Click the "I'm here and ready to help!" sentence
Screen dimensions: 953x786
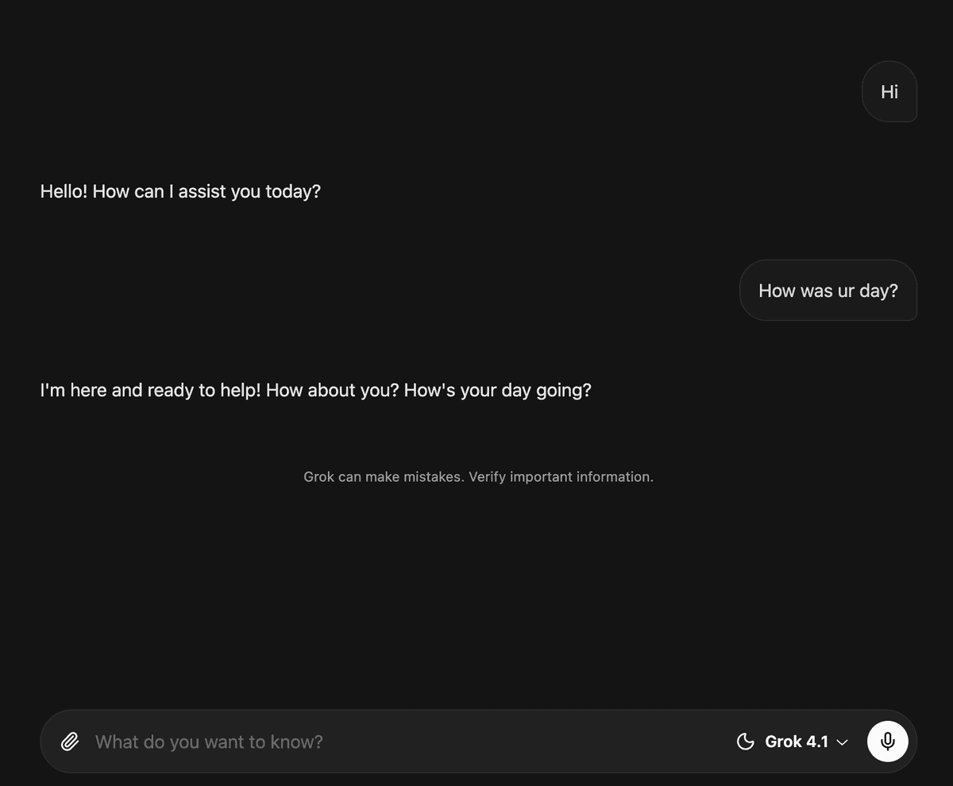pyautogui.click(x=151, y=390)
